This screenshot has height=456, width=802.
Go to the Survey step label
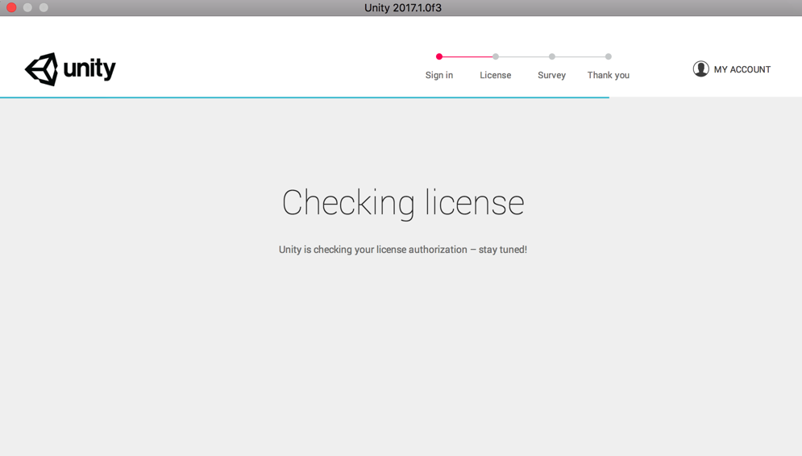pos(551,75)
